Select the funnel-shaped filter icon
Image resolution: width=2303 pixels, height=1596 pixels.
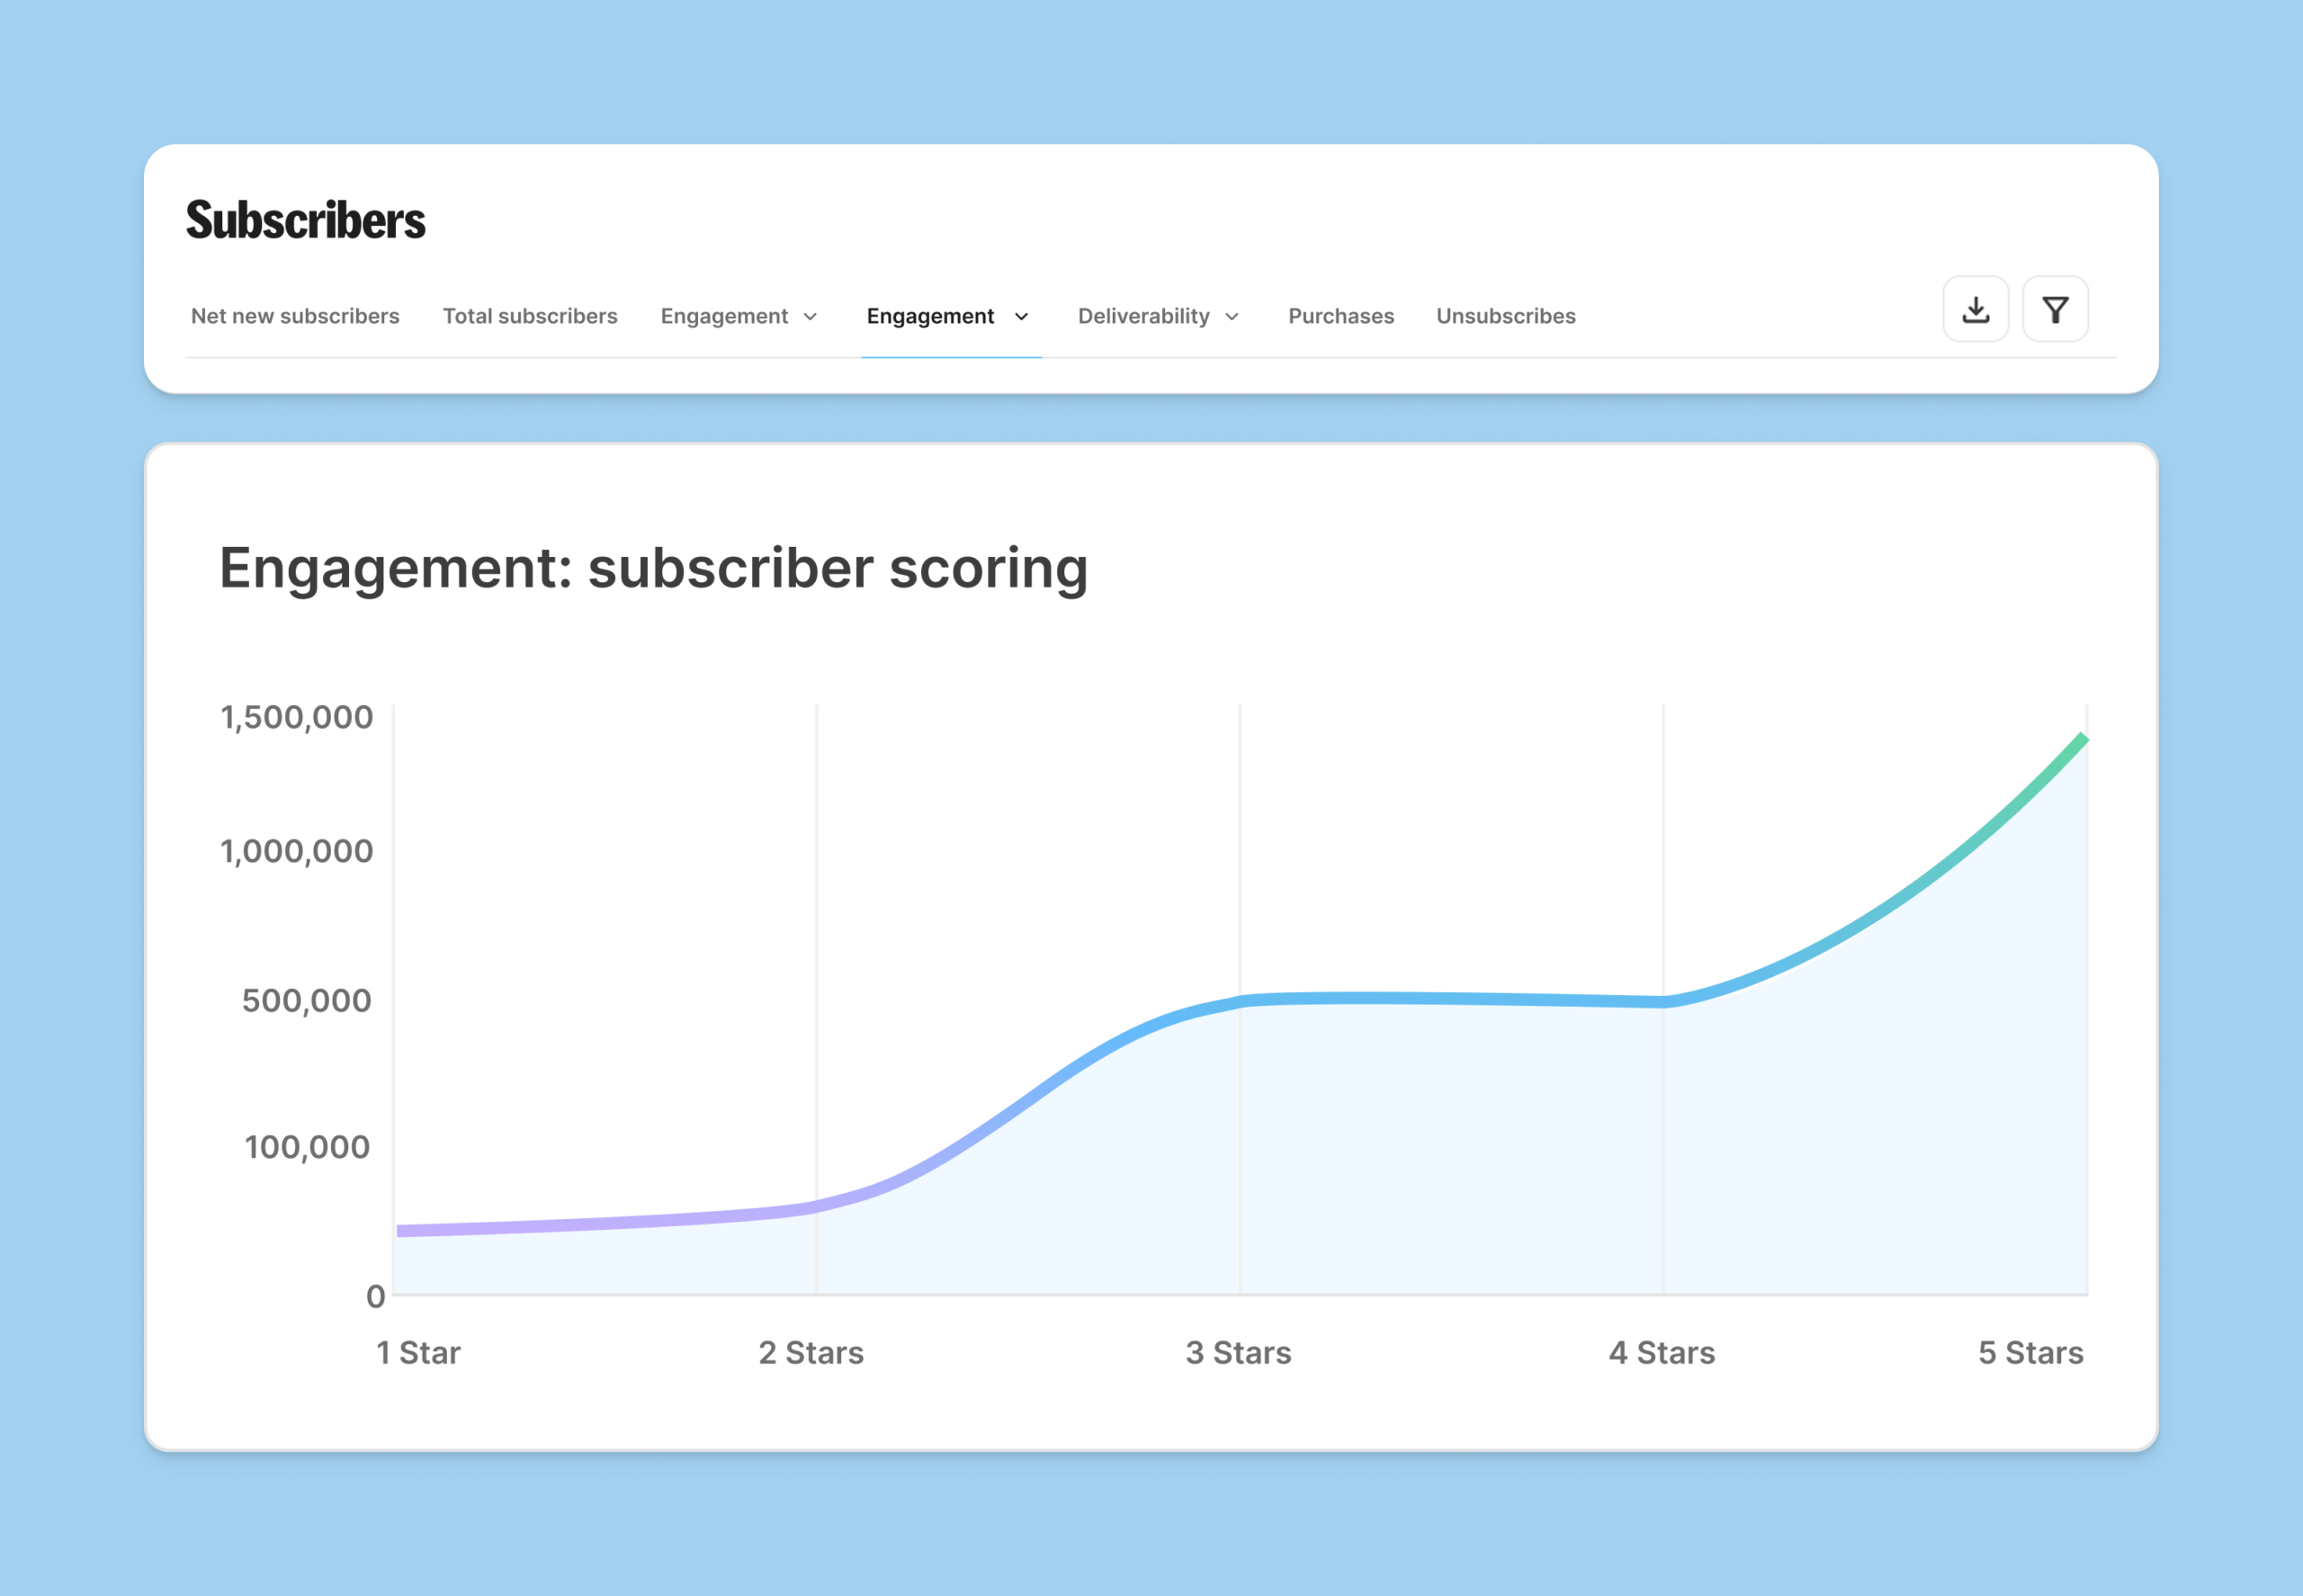[2055, 310]
